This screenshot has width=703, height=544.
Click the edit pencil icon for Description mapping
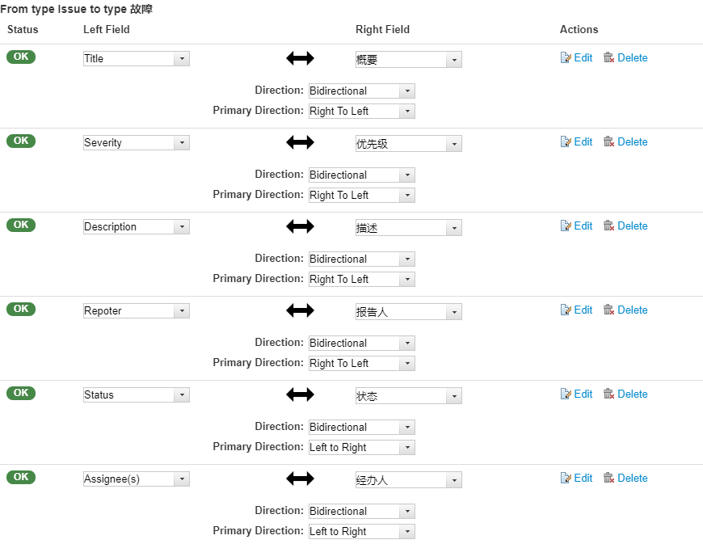pyautogui.click(x=566, y=226)
